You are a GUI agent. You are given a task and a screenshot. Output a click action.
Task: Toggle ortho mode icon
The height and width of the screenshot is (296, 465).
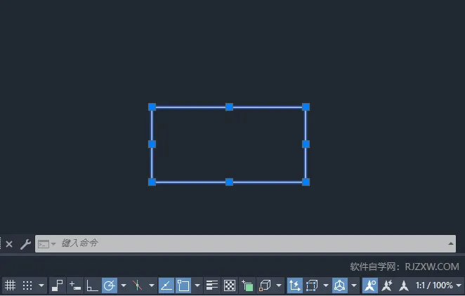pyautogui.click(x=92, y=285)
